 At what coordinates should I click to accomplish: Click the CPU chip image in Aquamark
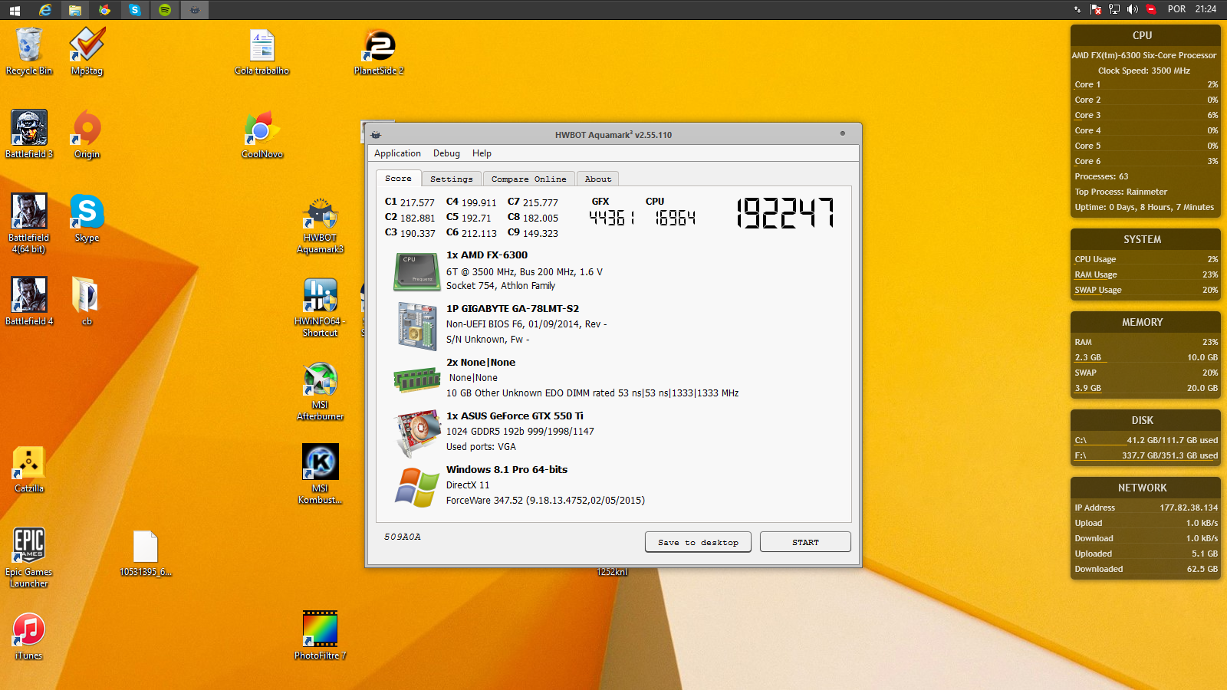click(x=416, y=271)
